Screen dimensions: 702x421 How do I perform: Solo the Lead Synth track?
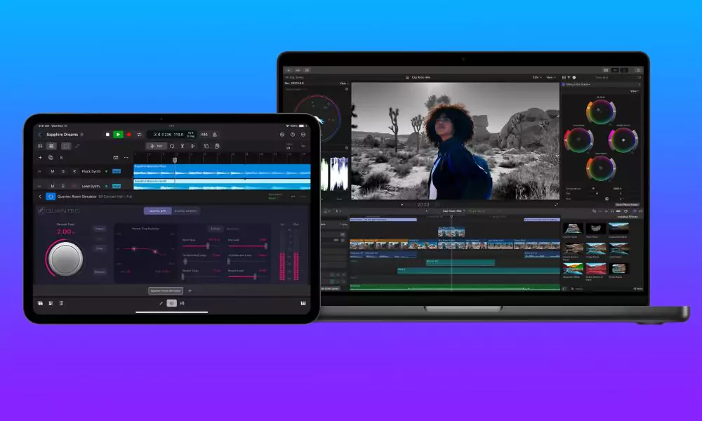click(62, 185)
